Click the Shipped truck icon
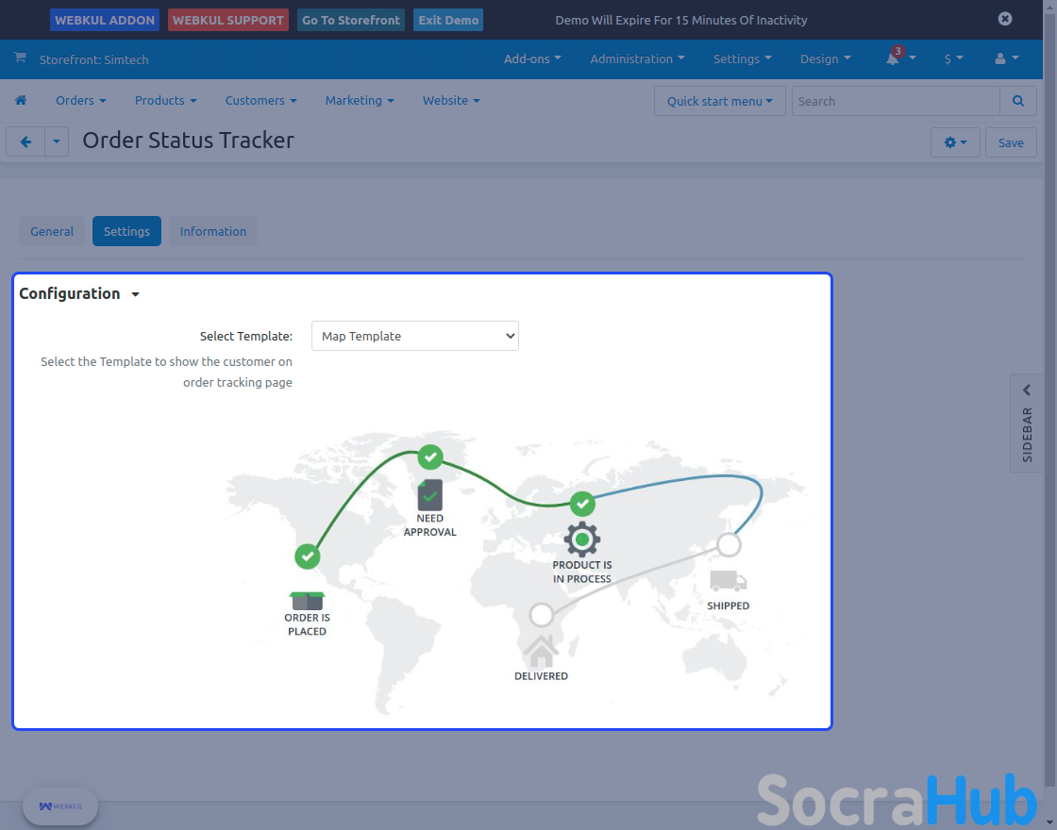 [x=728, y=581]
